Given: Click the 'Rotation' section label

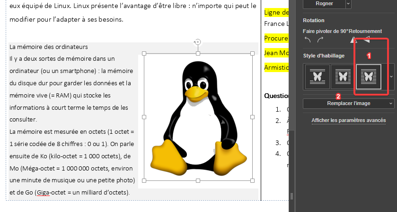Looking at the screenshot, I should tap(313, 20).
